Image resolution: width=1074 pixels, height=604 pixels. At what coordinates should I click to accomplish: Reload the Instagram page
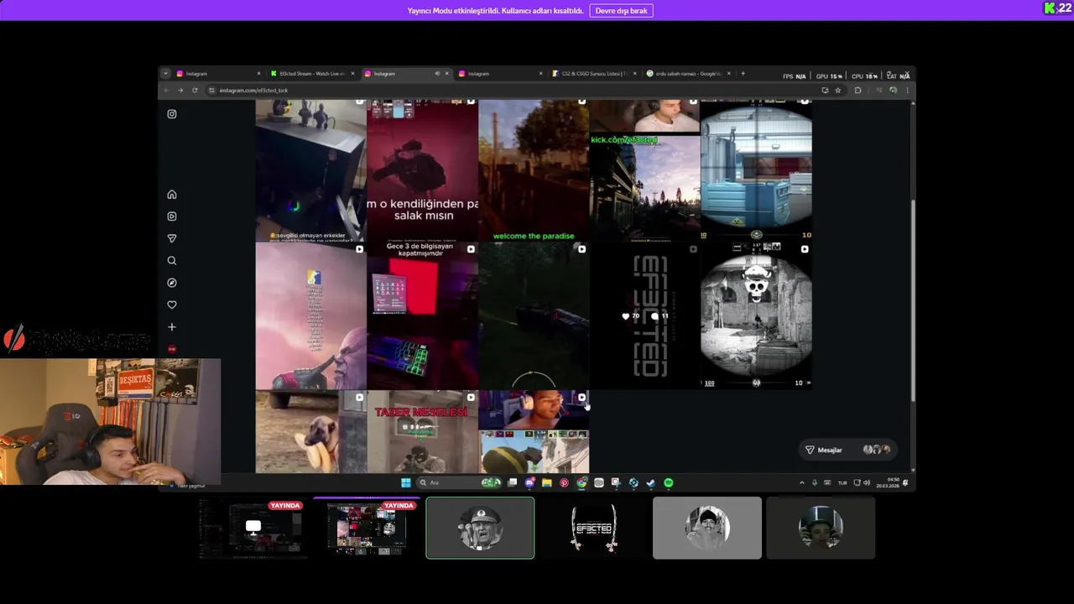[x=195, y=91]
